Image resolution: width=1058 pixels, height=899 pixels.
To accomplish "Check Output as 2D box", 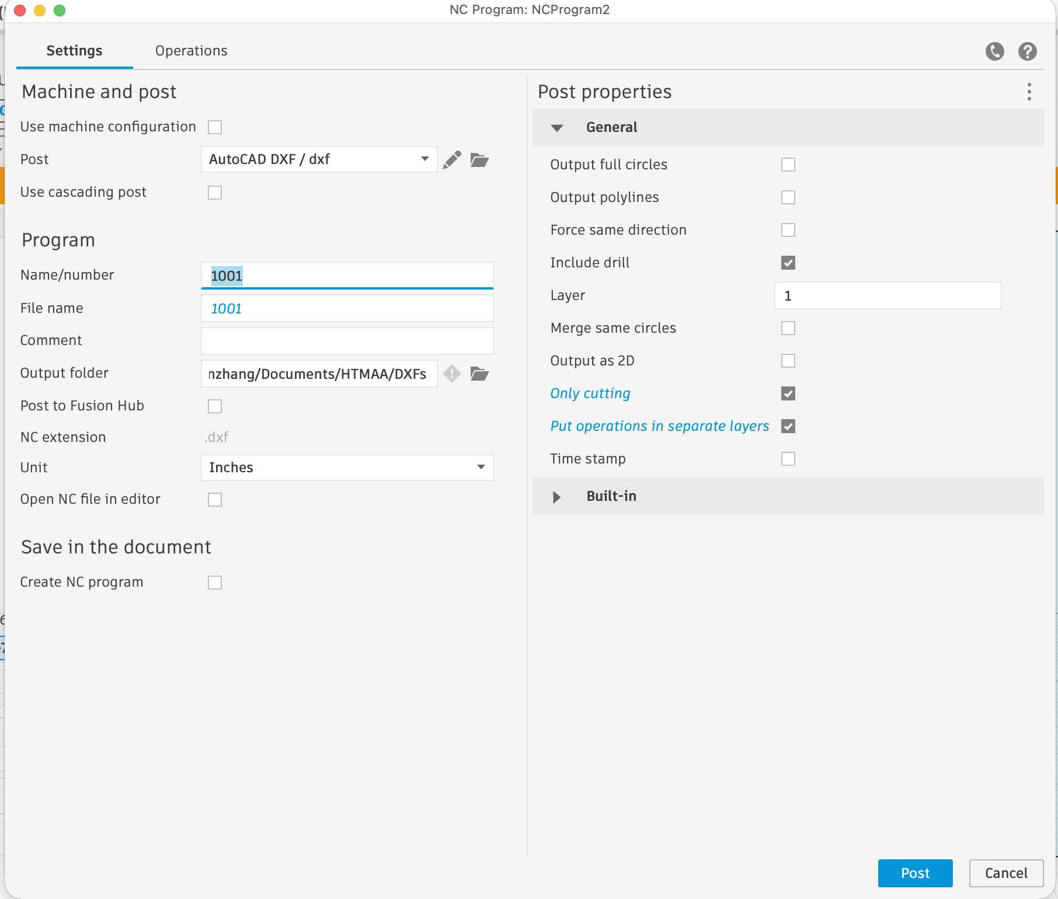I will (788, 361).
